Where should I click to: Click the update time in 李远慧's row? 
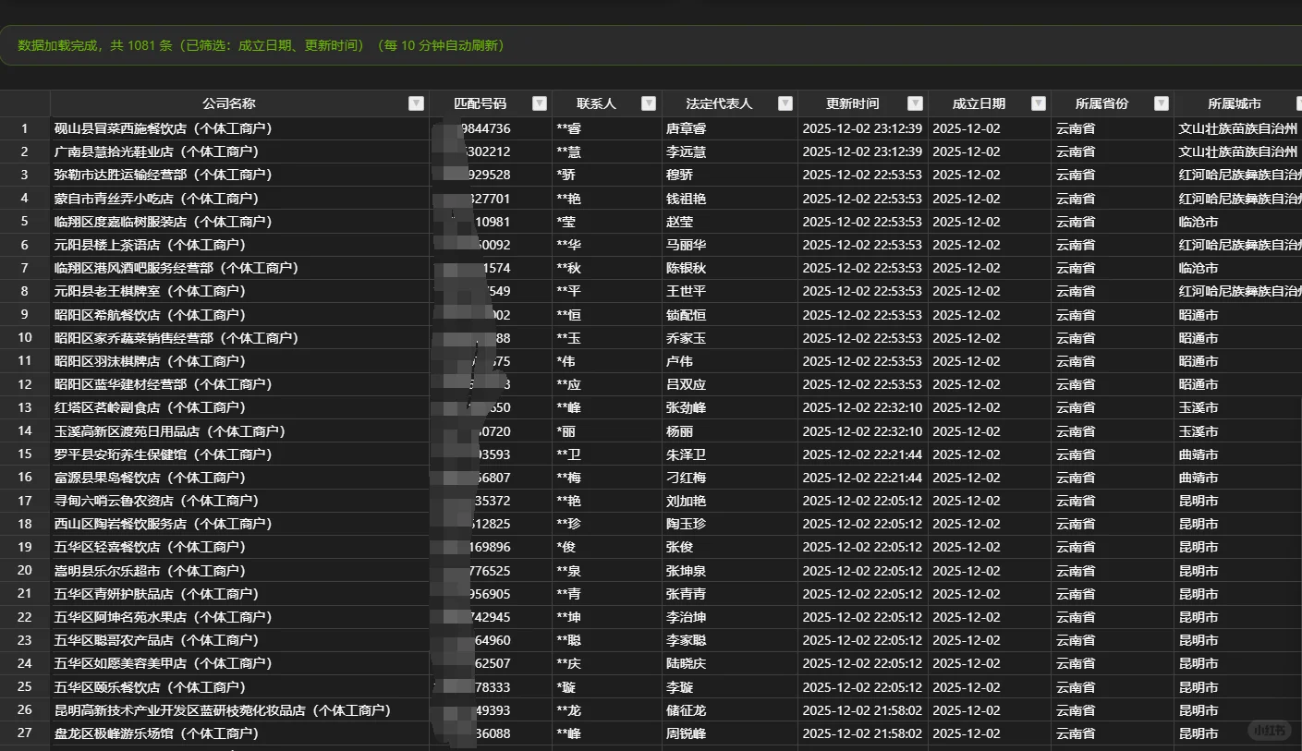(862, 151)
